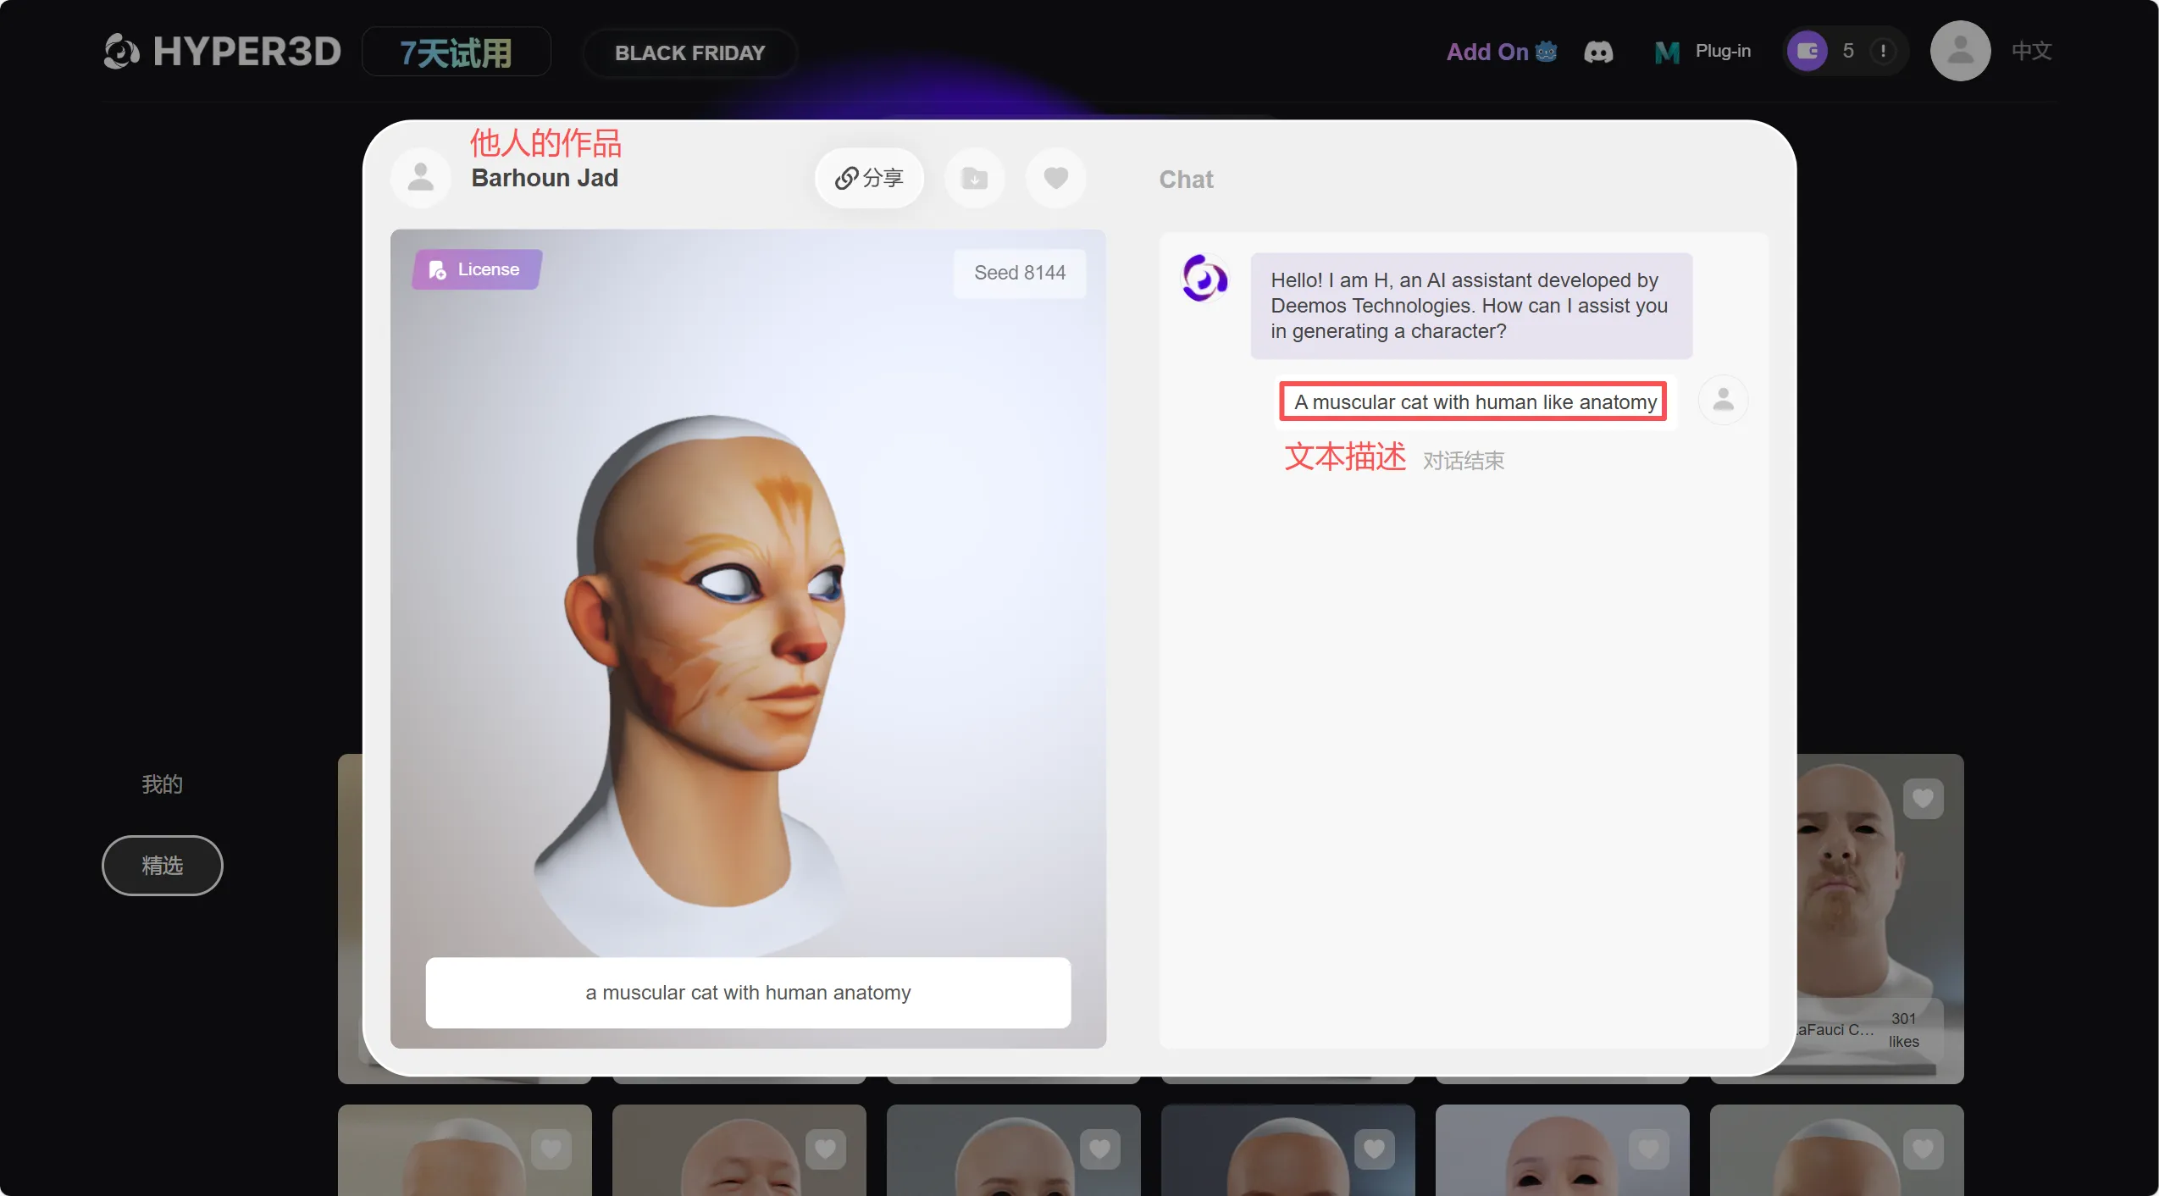
Task: Click the License badge
Action: [x=476, y=269]
